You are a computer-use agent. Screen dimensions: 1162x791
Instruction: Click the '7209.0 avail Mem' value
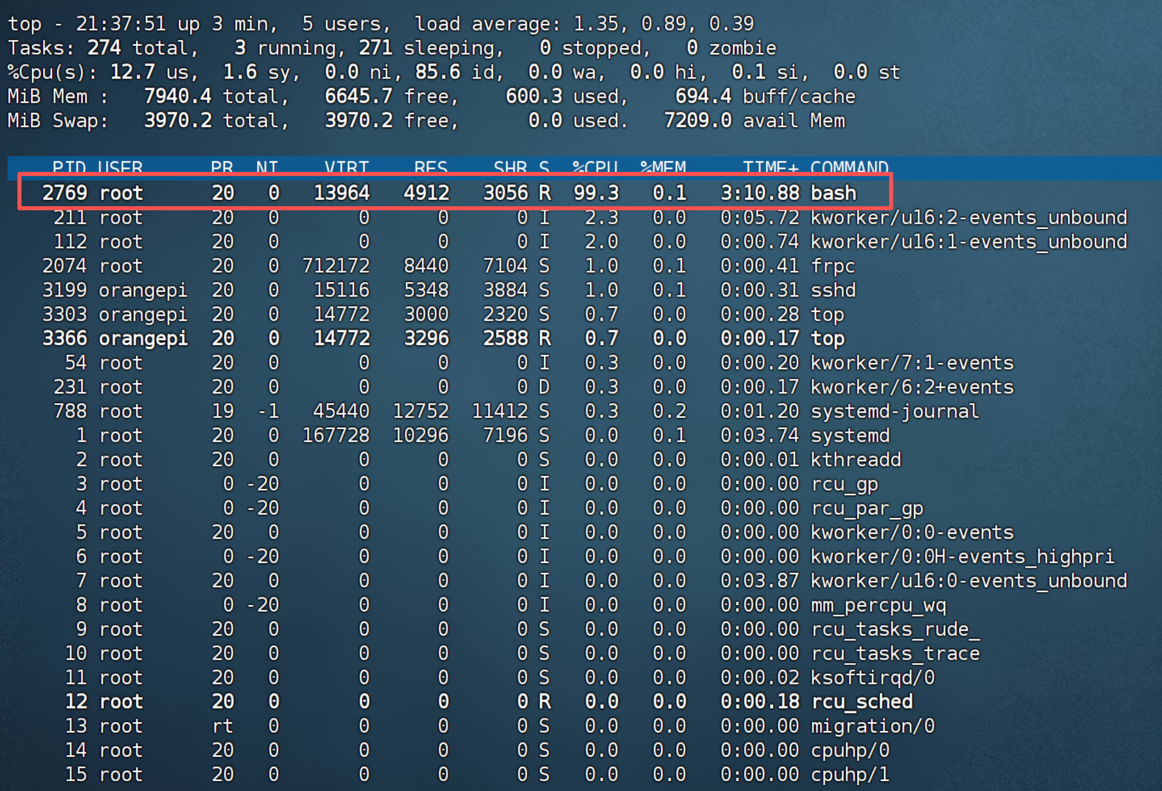point(754,121)
